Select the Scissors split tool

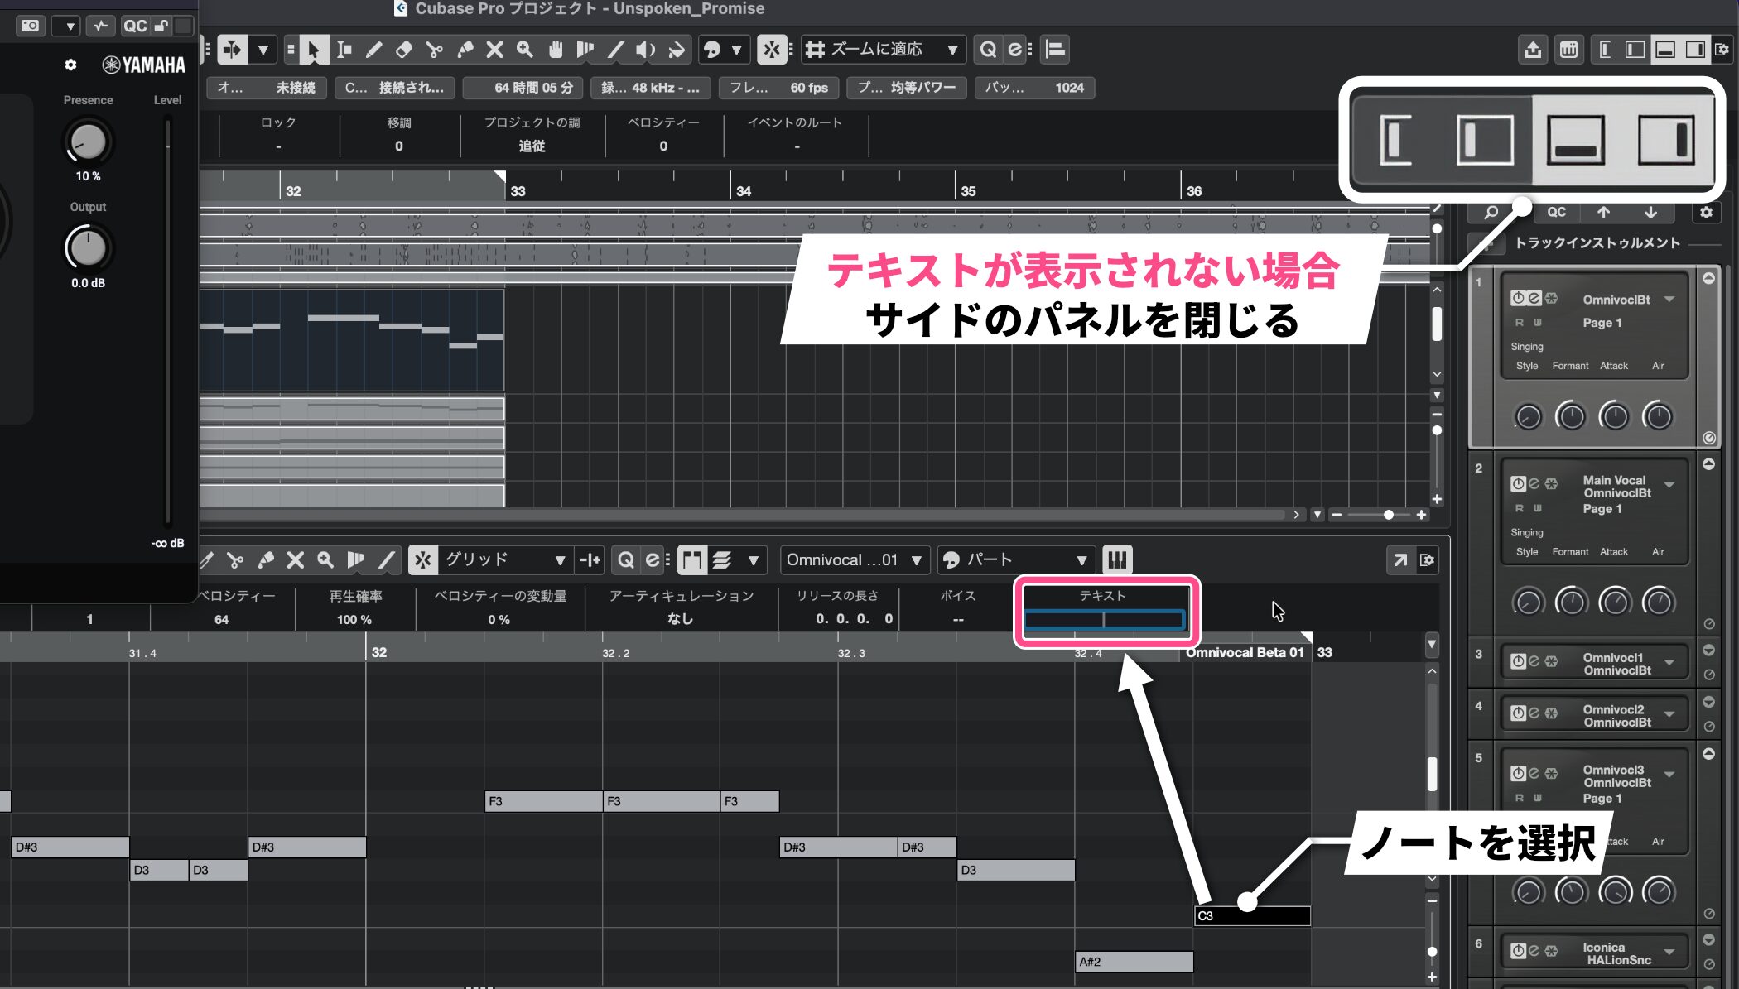pos(434,50)
